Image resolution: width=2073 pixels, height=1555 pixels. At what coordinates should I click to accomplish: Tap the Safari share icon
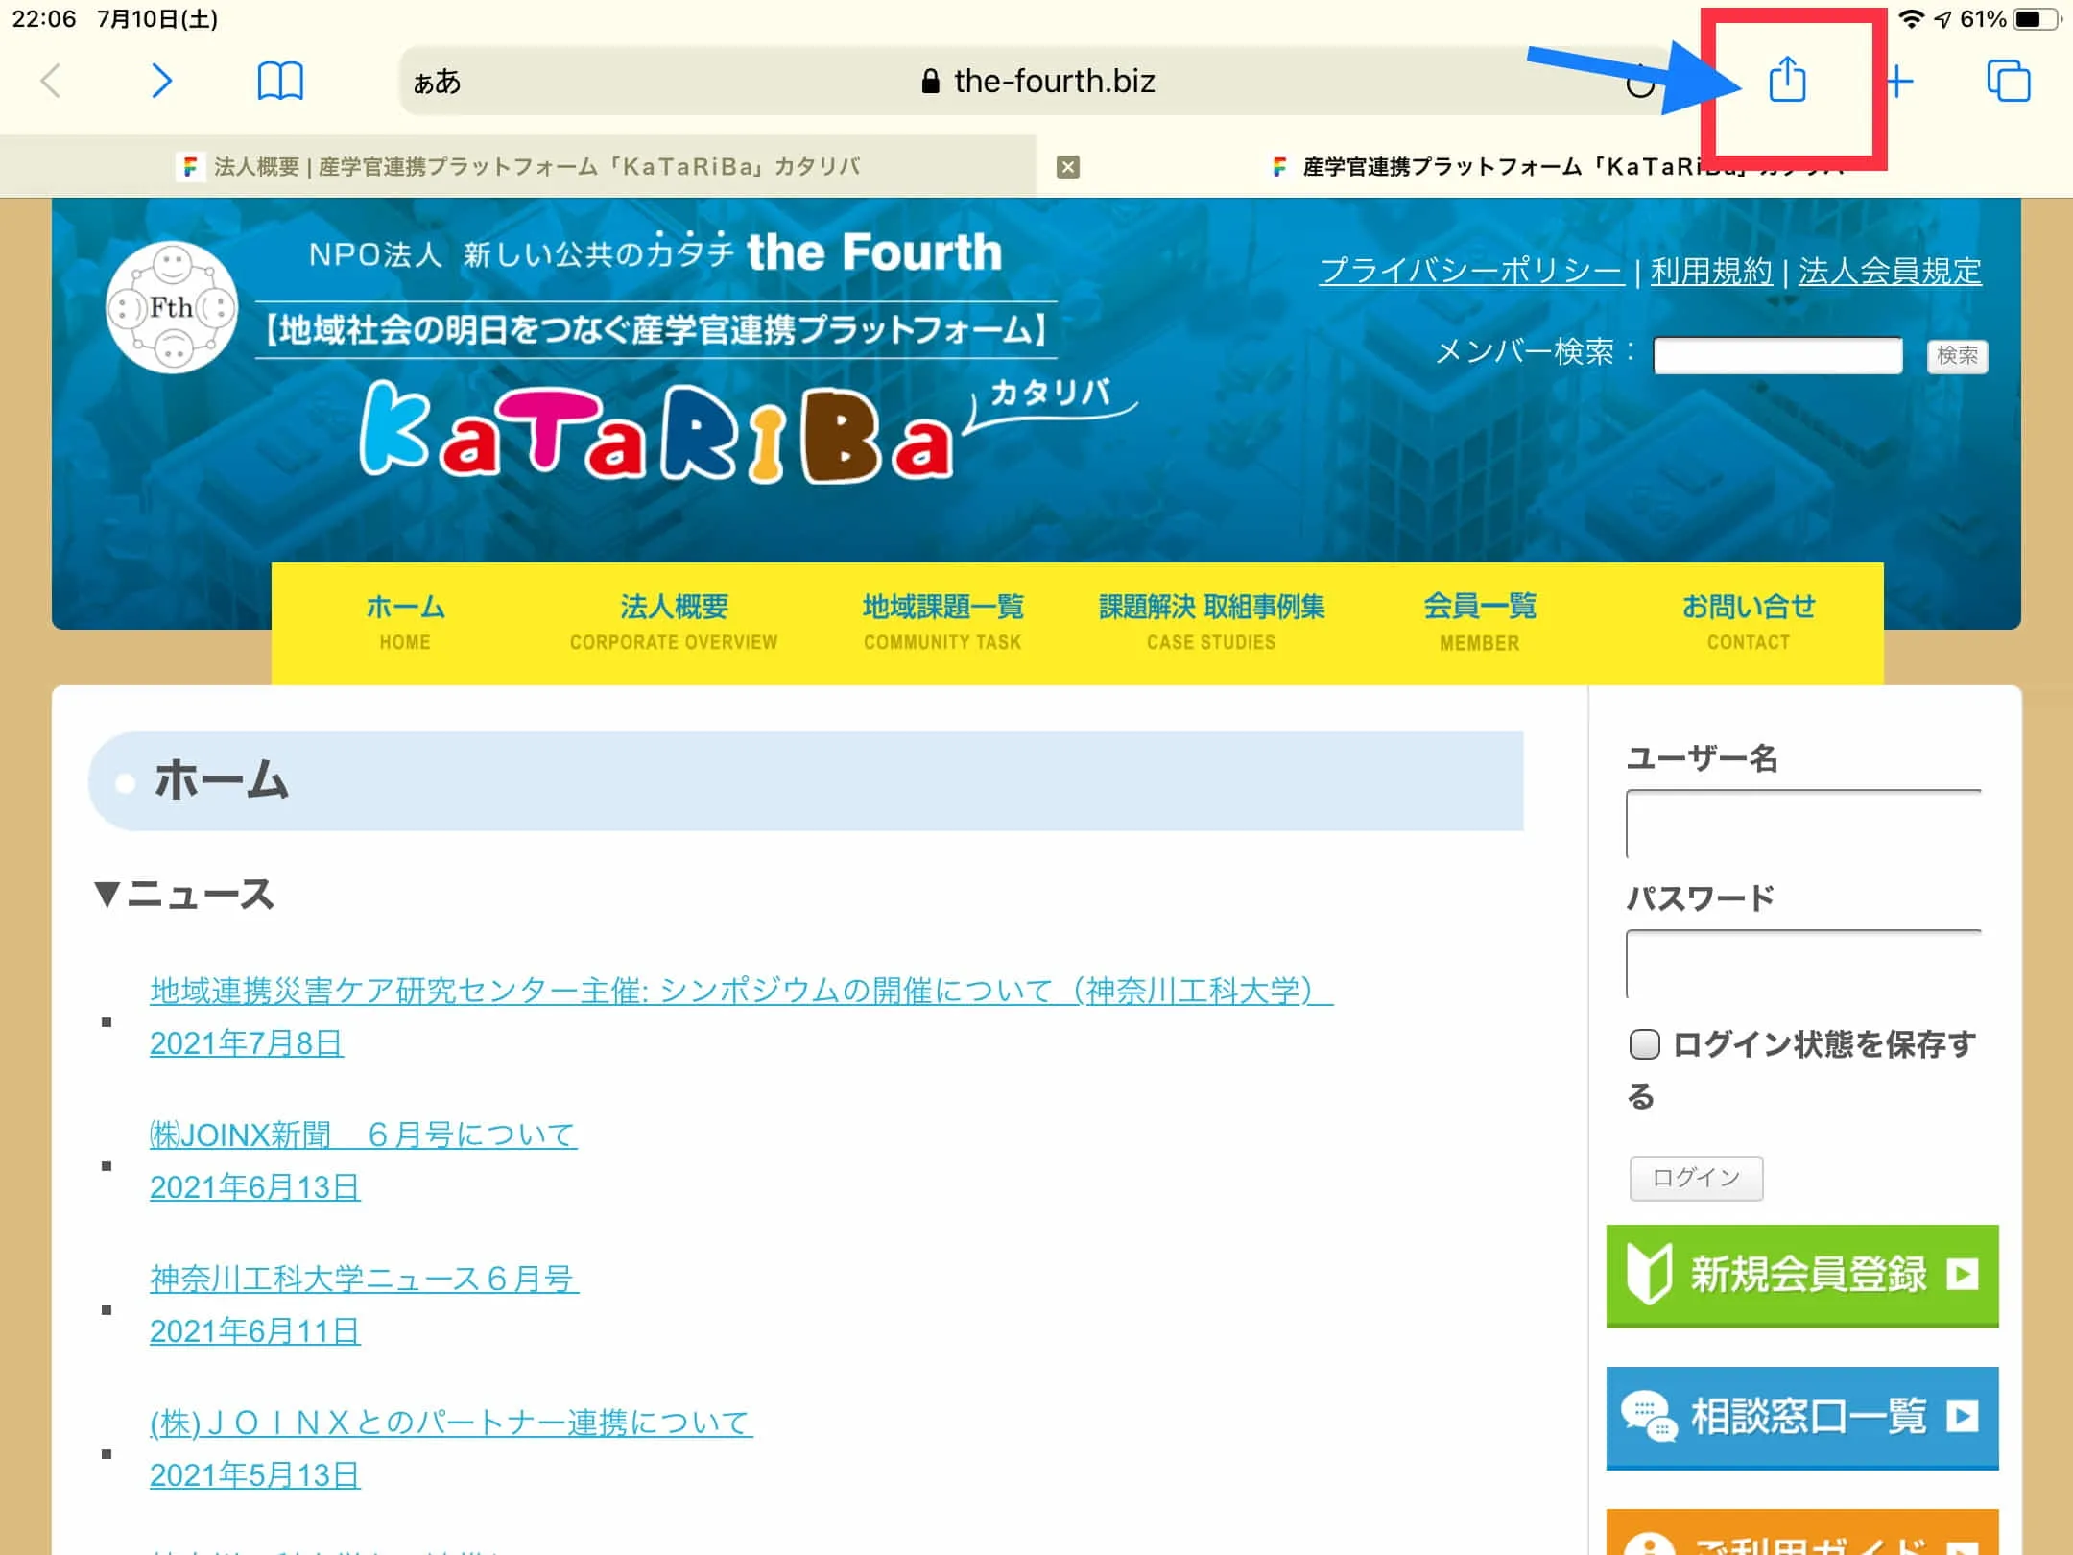click(x=1787, y=80)
